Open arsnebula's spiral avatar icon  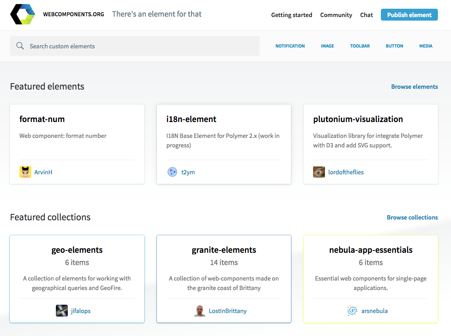coord(352,311)
